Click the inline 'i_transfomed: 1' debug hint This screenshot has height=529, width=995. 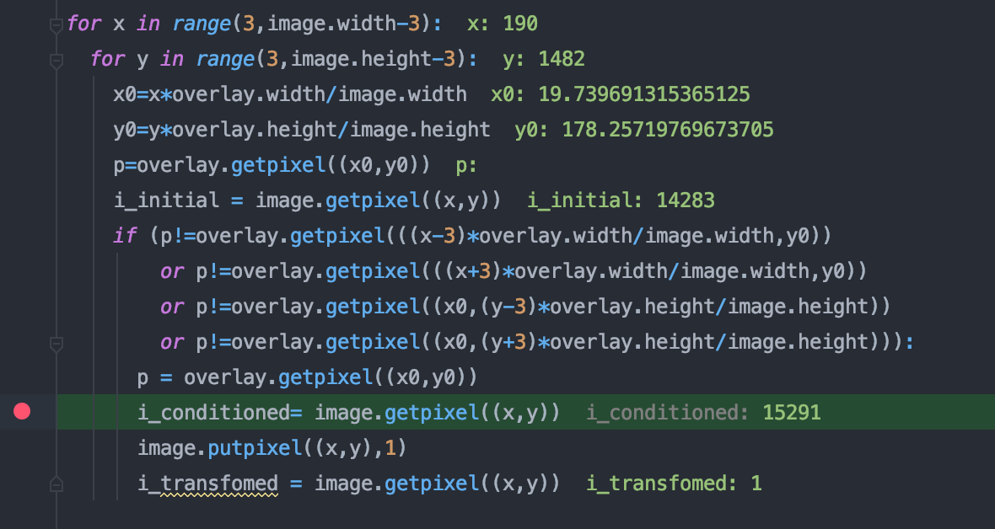coord(674,484)
